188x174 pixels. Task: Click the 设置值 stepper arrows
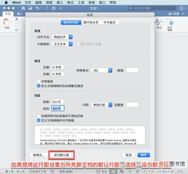click(142, 105)
